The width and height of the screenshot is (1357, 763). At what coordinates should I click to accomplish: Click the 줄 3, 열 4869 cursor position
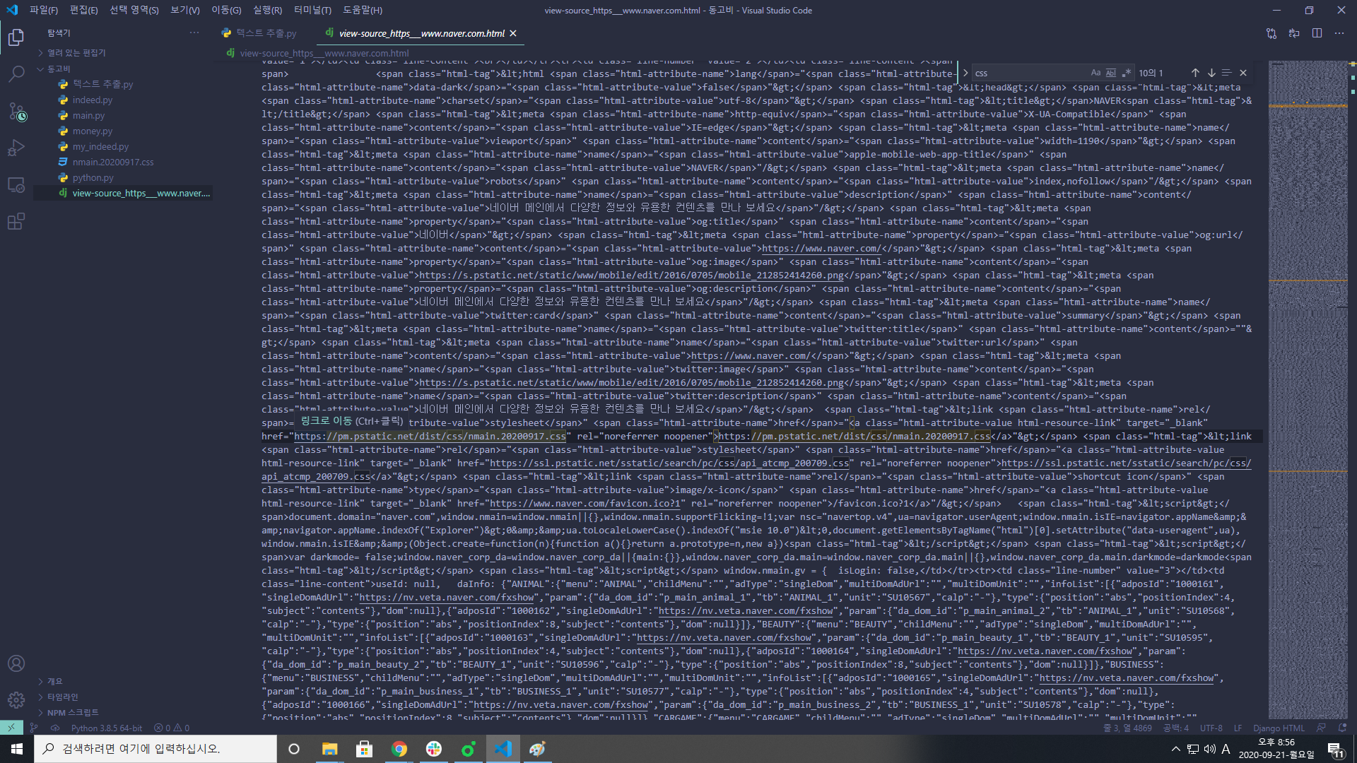point(1128,728)
